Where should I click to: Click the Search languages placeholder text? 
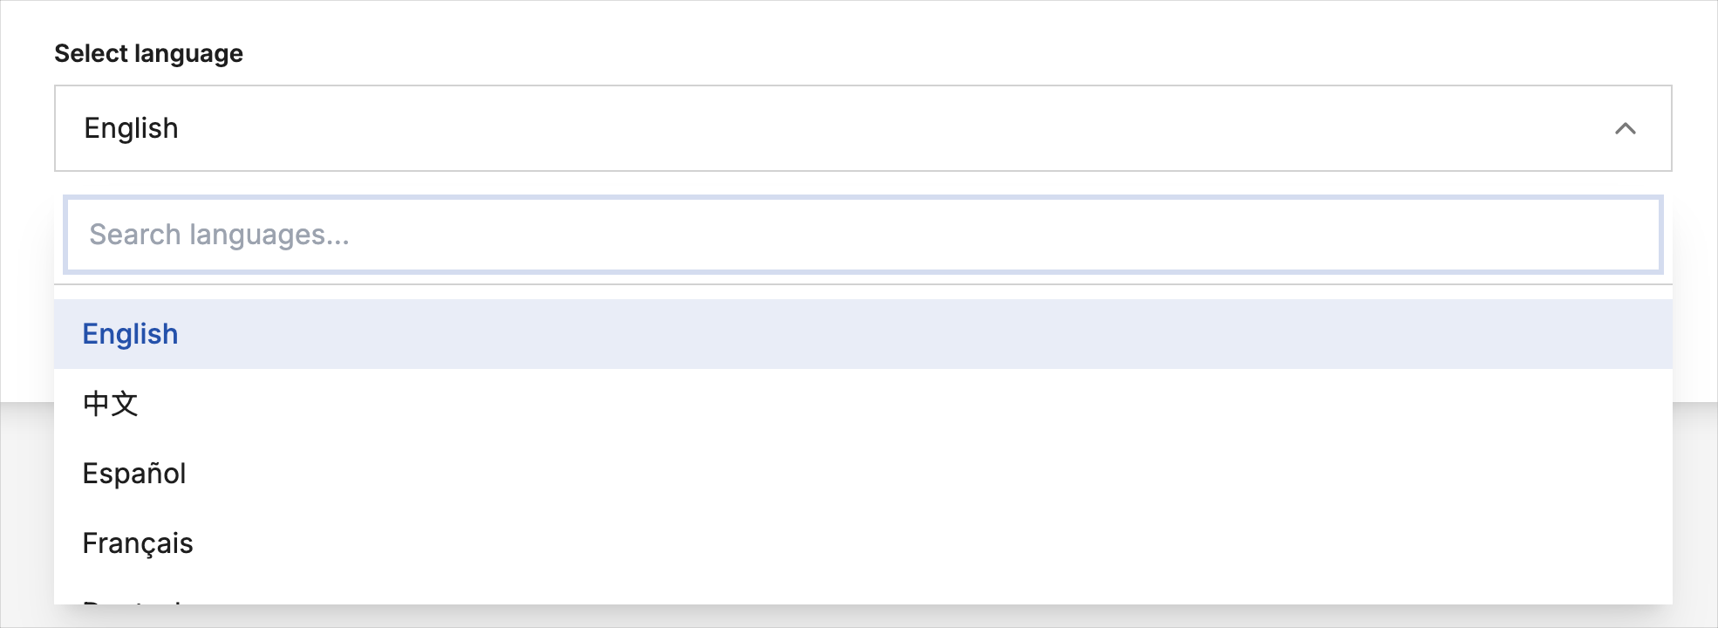click(219, 235)
